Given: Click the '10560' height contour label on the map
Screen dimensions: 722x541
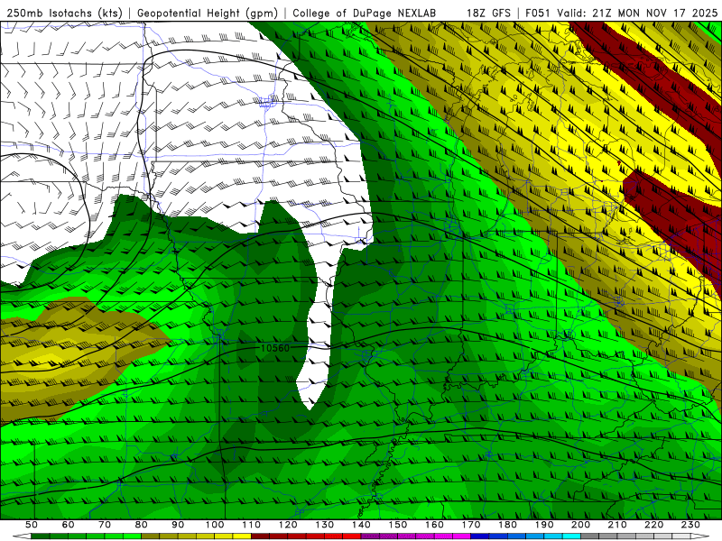Looking at the screenshot, I should point(275,348).
